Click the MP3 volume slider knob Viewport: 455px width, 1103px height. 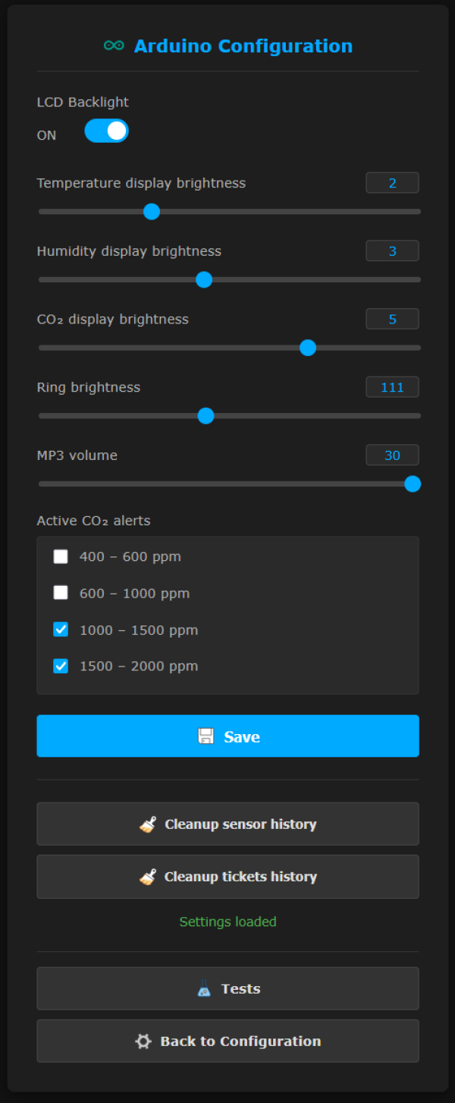point(413,484)
